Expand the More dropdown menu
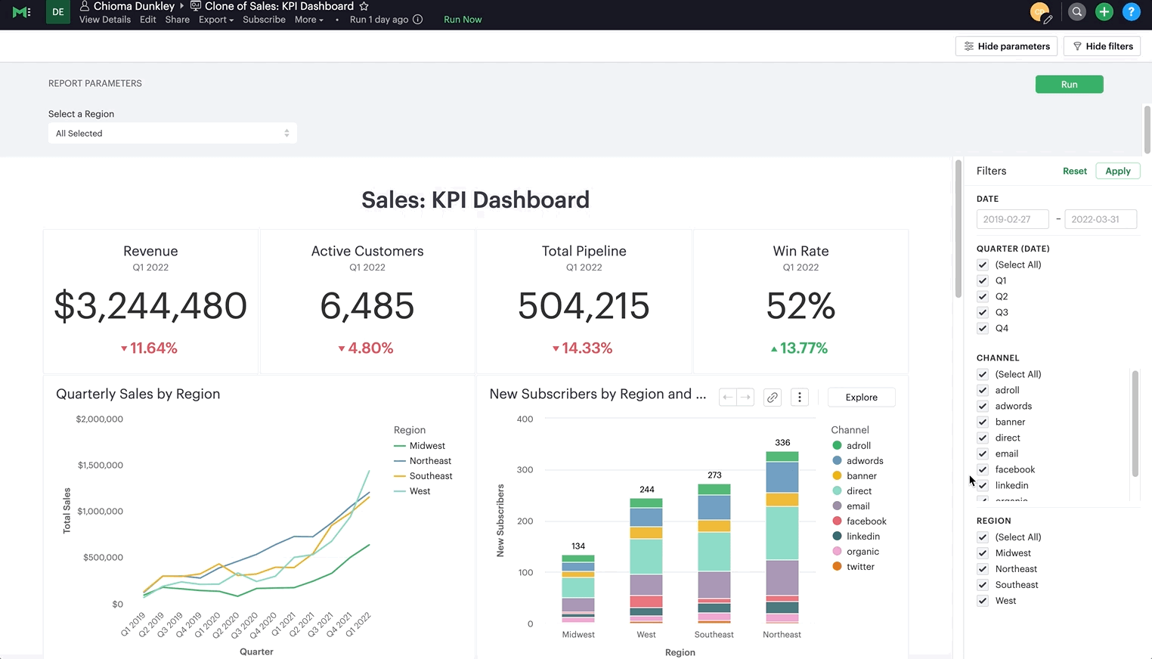Viewport: 1152px width, 659px height. (309, 20)
